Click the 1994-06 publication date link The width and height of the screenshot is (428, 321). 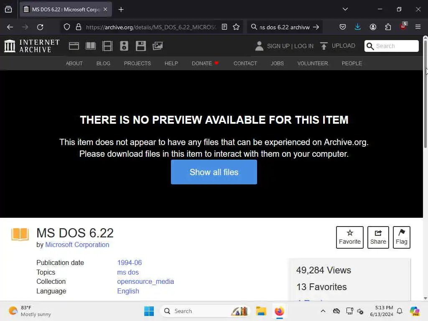130,262
